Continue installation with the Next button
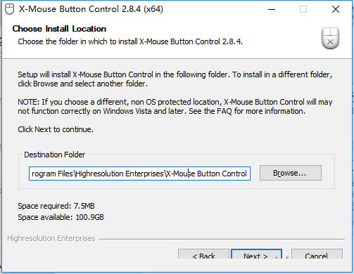This screenshot has width=354, height=274. point(256,254)
